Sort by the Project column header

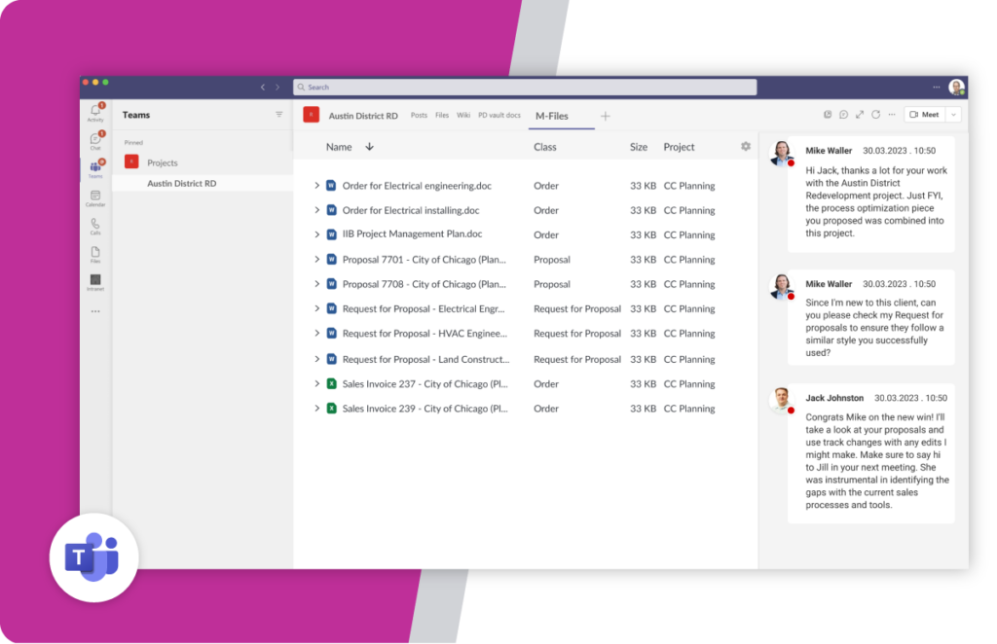coord(679,147)
